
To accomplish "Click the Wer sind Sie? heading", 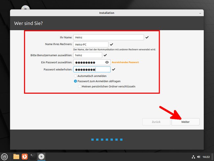I will click(x=28, y=23).
